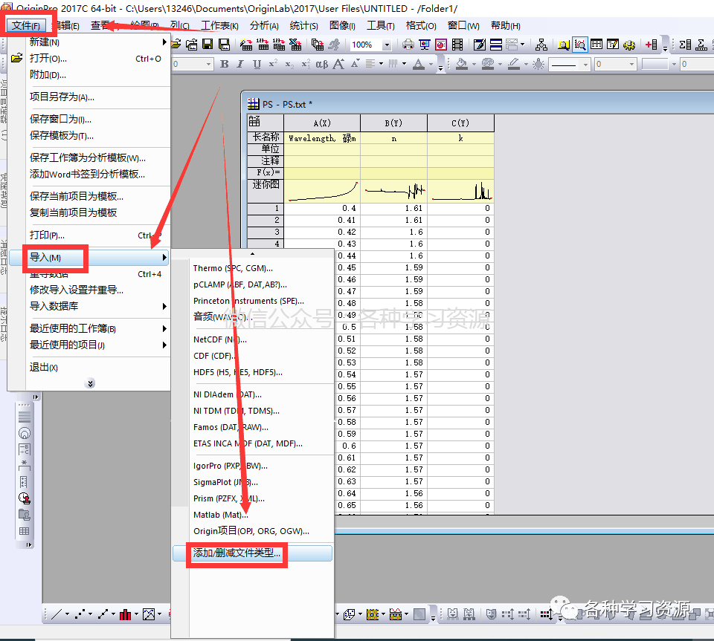Click the Bold formatting button
This screenshot has height=641, width=714.
coord(225,65)
